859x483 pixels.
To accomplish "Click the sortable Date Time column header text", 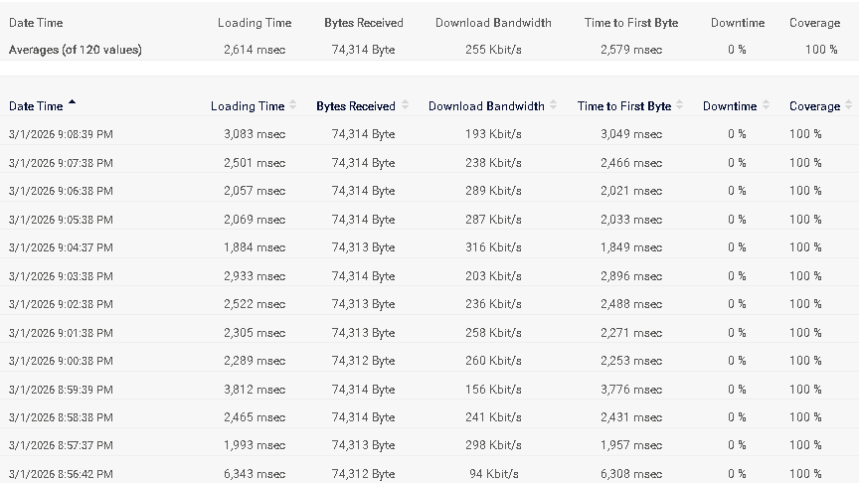I will click(36, 106).
